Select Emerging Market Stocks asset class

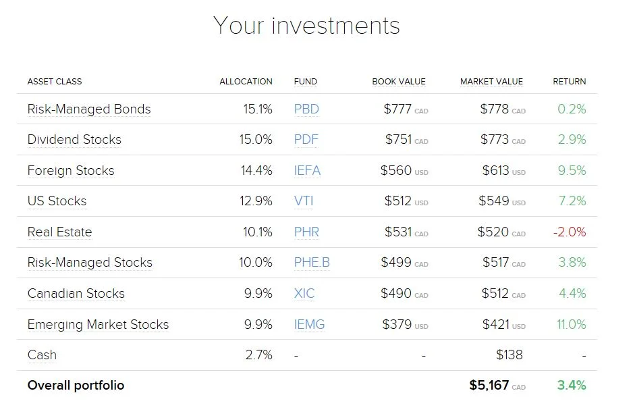[x=98, y=325]
